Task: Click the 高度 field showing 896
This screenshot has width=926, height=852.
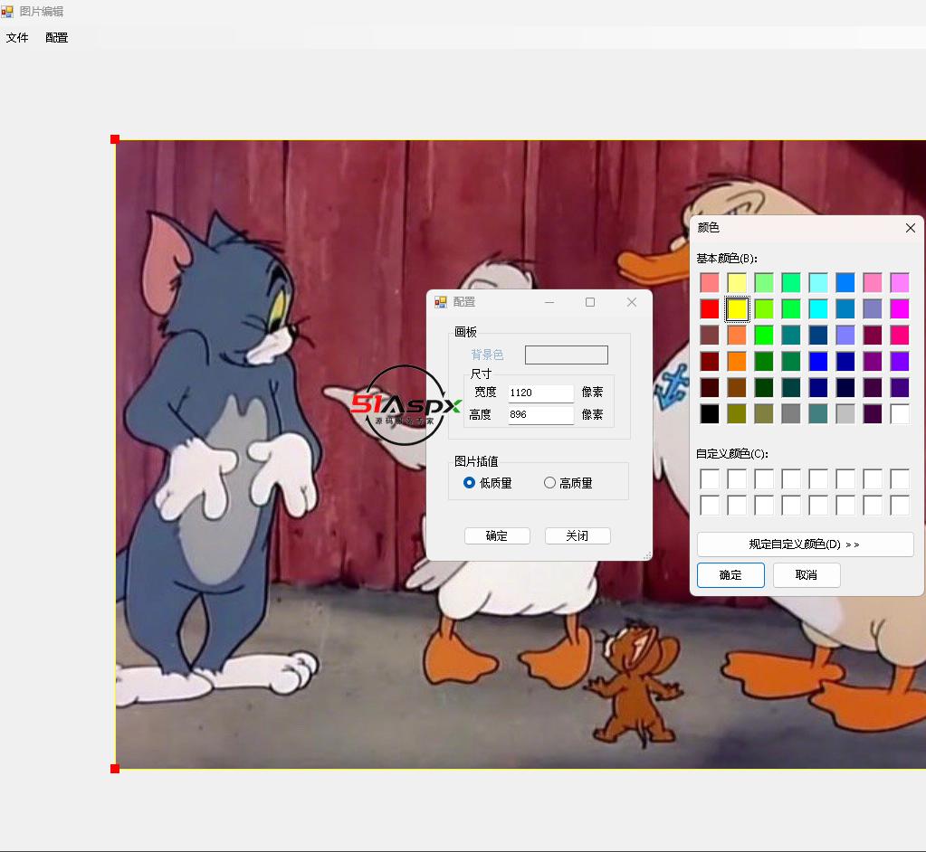Action: pos(541,415)
